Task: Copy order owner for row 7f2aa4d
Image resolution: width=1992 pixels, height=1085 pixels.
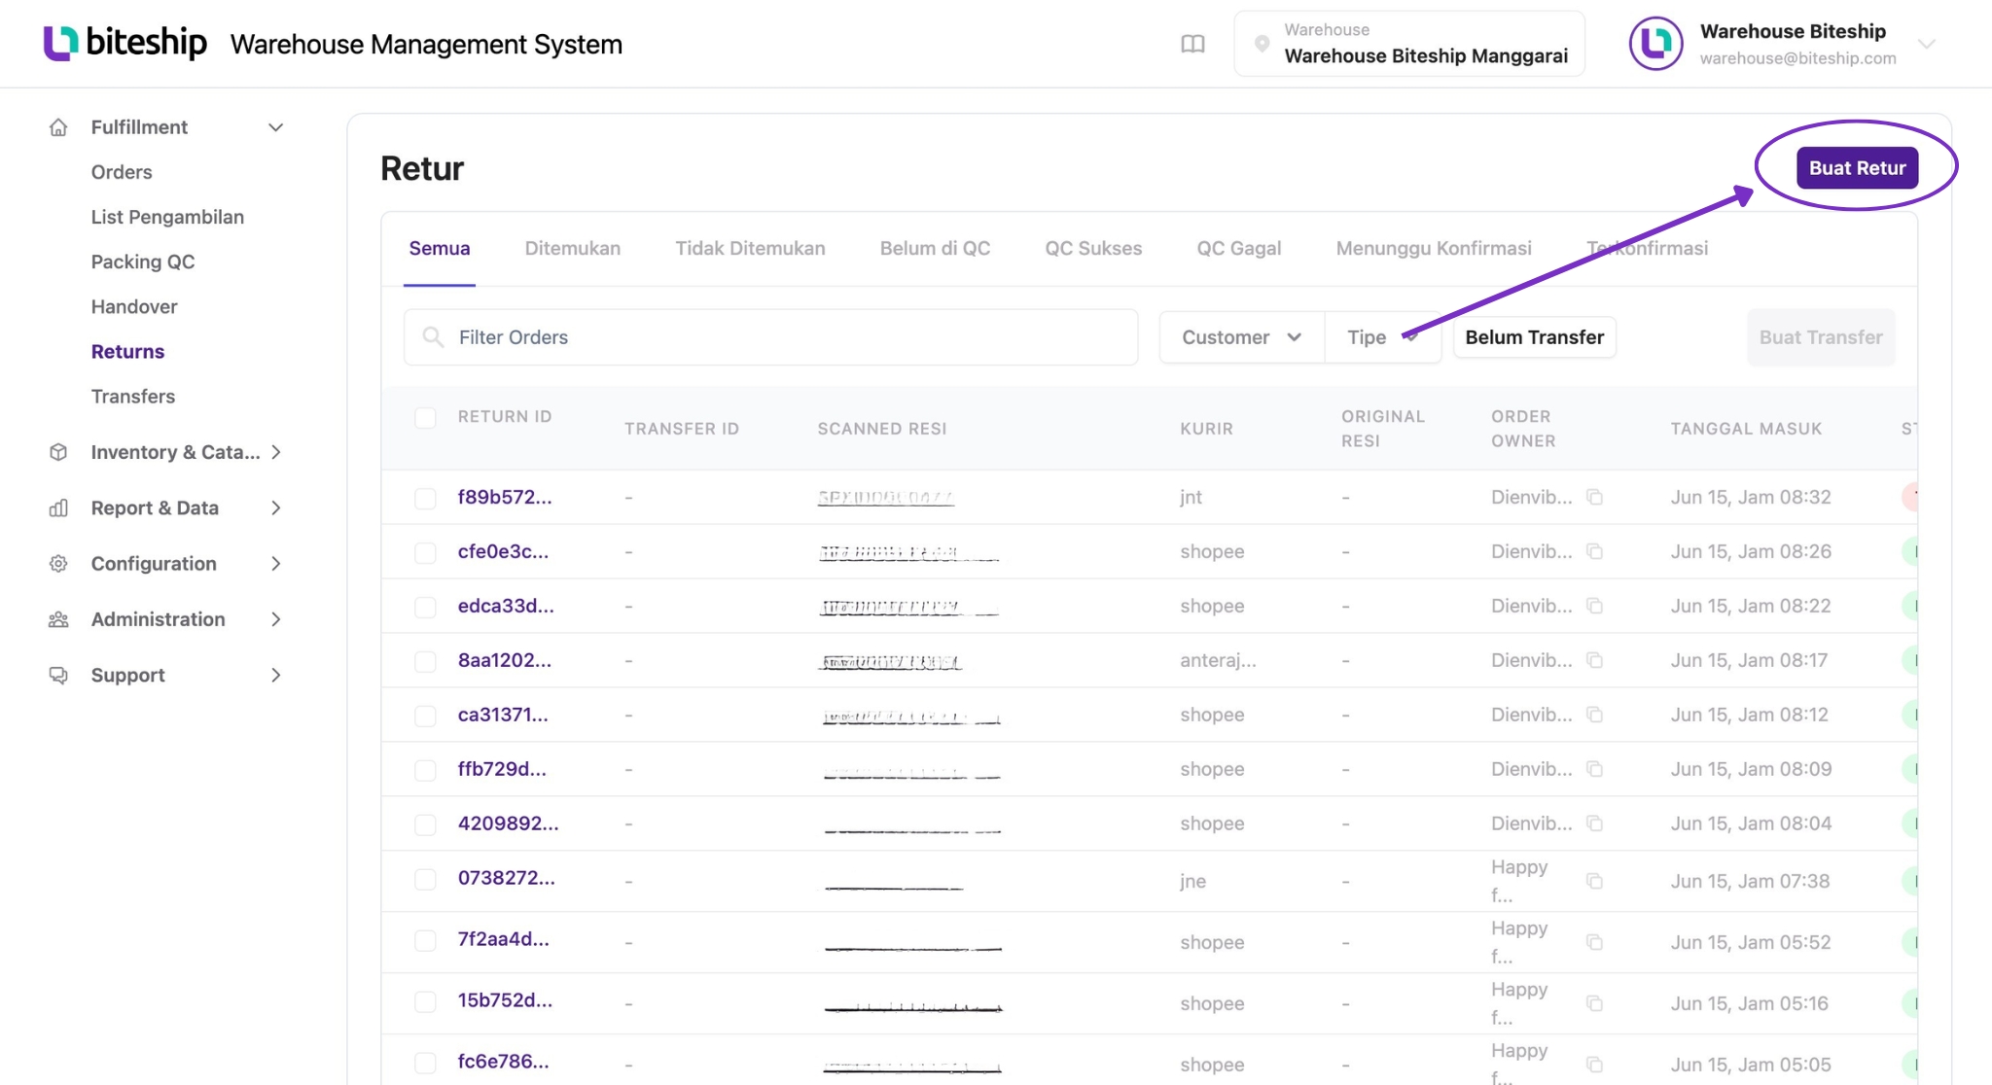Action: tap(1594, 942)
